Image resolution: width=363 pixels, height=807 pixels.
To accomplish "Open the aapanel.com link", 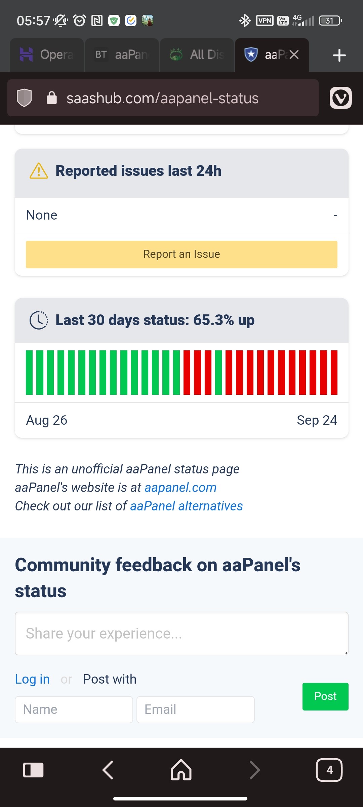I will pos(180,487).
